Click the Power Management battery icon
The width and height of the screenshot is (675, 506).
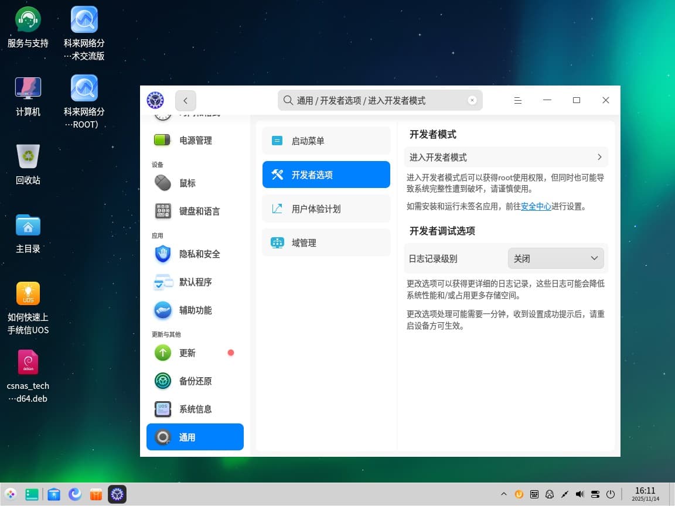coord(162,141)
